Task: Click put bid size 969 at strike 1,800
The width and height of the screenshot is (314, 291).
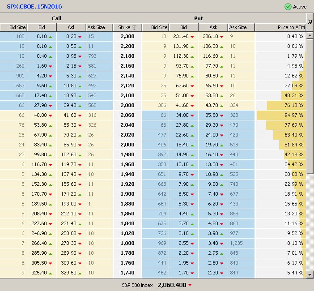Action: 156,243
